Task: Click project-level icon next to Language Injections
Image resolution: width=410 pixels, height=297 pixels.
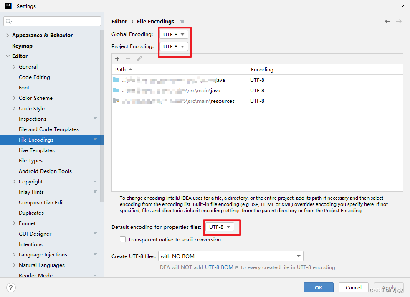Action: (96, 255)
